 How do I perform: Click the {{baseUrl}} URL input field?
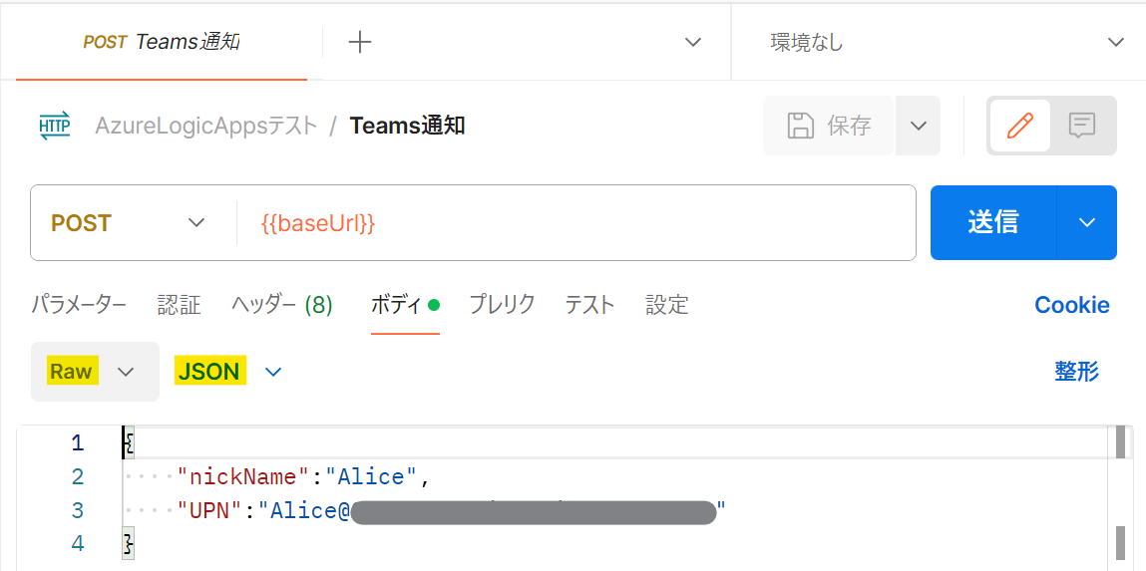click(575, 222)
